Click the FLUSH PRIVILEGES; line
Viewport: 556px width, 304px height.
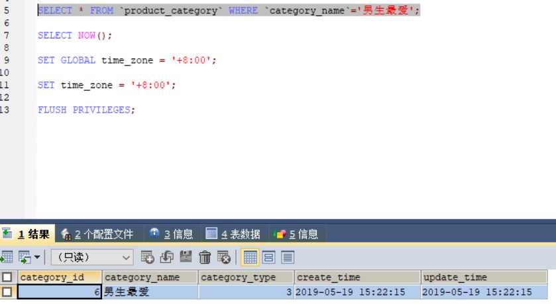[87, 110]
